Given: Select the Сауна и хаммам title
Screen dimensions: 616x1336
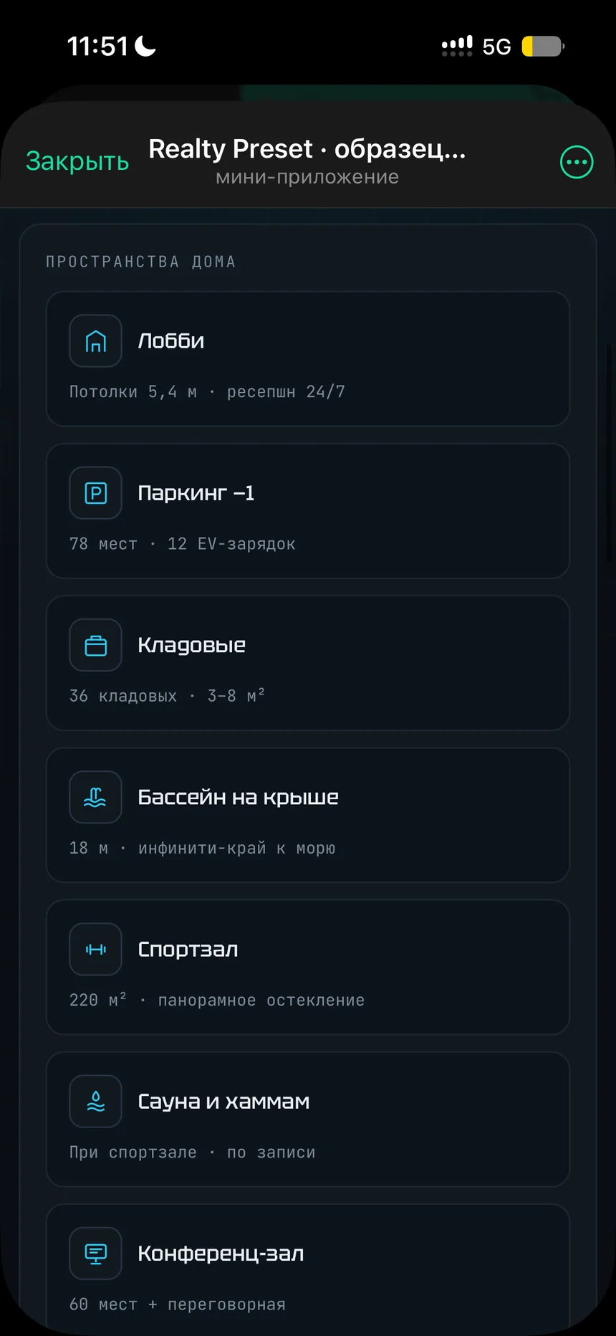Looking at the screenshot, I should coord(223,1102).
